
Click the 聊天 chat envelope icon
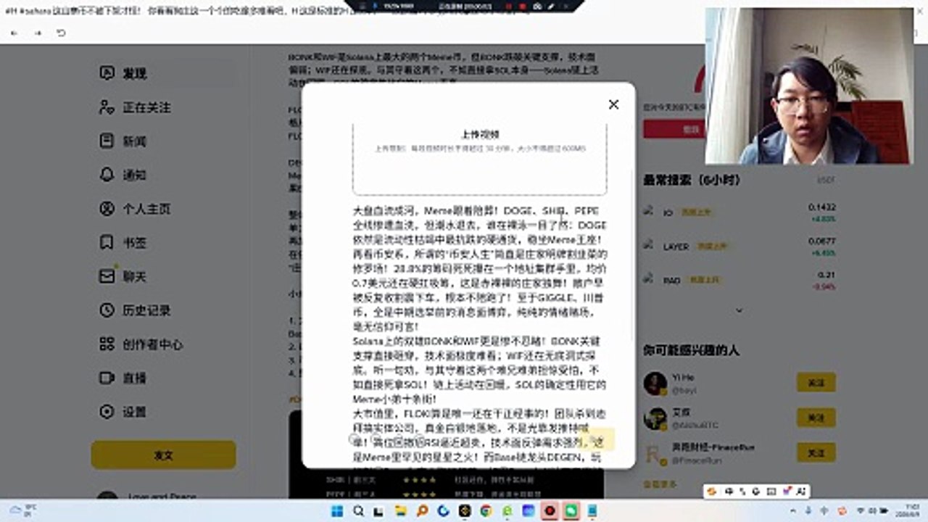coord(107,276)
